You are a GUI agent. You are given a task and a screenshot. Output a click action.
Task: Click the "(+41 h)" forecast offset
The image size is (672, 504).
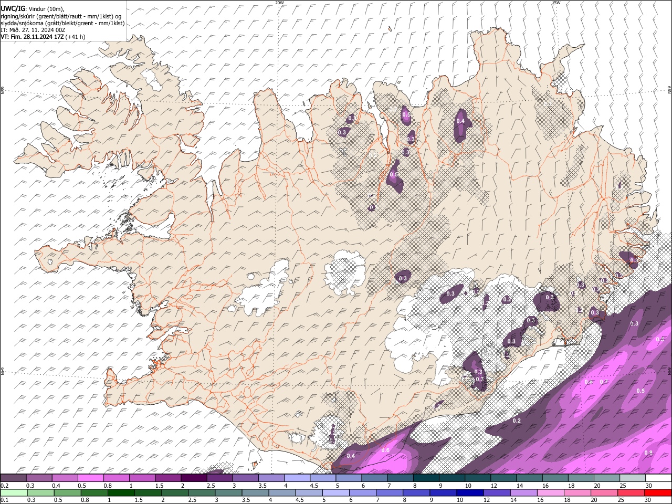(x=76, y=37)
